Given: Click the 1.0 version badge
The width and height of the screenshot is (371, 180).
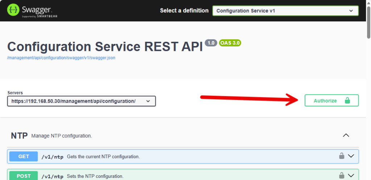Looking at the screenshot, I should click(x=211, y=43).
